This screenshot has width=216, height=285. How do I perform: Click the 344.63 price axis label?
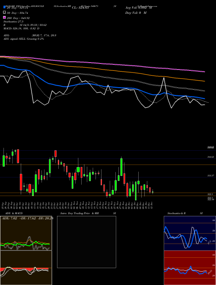[x=210, y=157]
